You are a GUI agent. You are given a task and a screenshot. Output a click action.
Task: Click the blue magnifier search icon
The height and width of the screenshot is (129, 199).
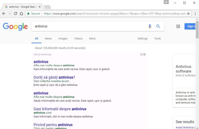click(x=158, y=26)
